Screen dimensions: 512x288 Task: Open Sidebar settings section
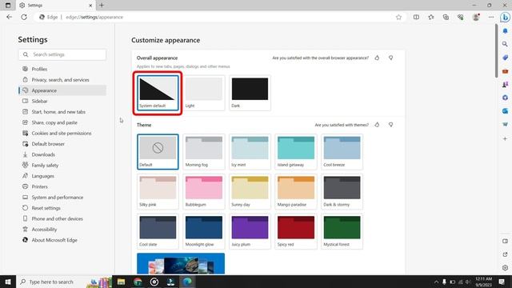62,102
